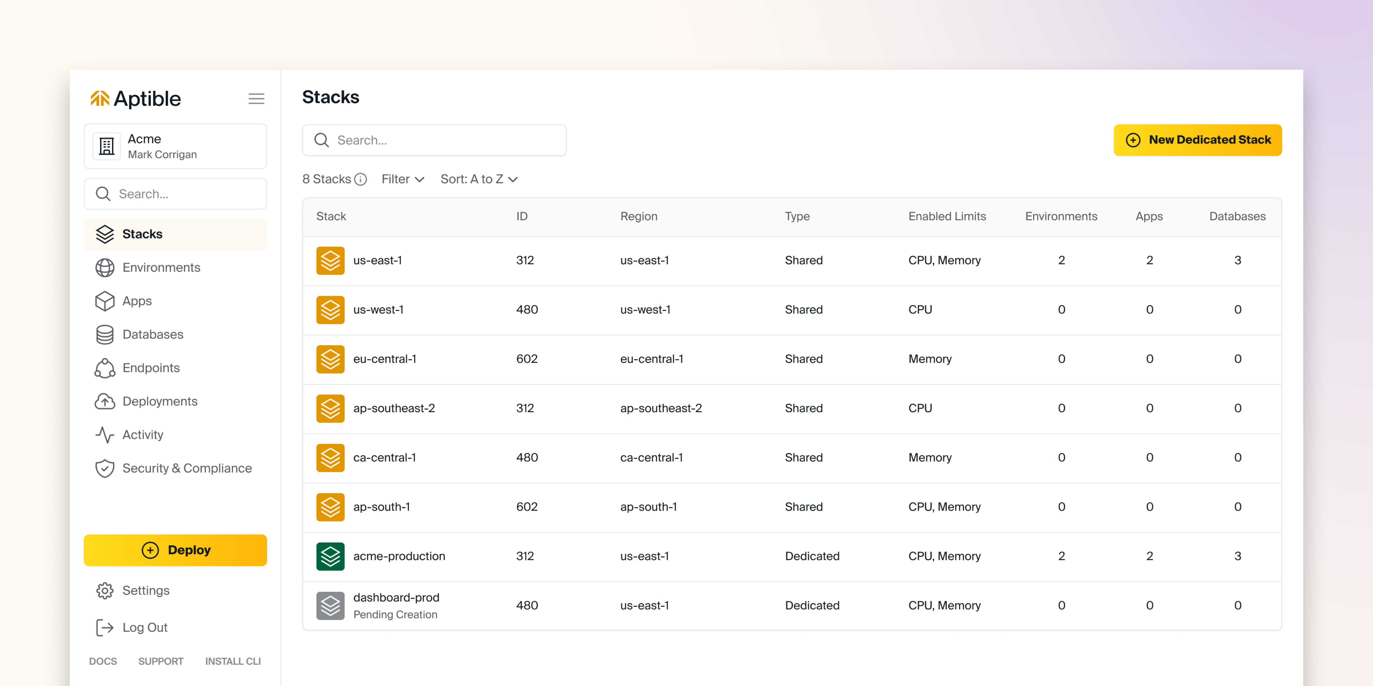Viewport: 1373px width, 686px height.
Task: Click the orange us-east-1 stack icon
Action: (330, 260)
